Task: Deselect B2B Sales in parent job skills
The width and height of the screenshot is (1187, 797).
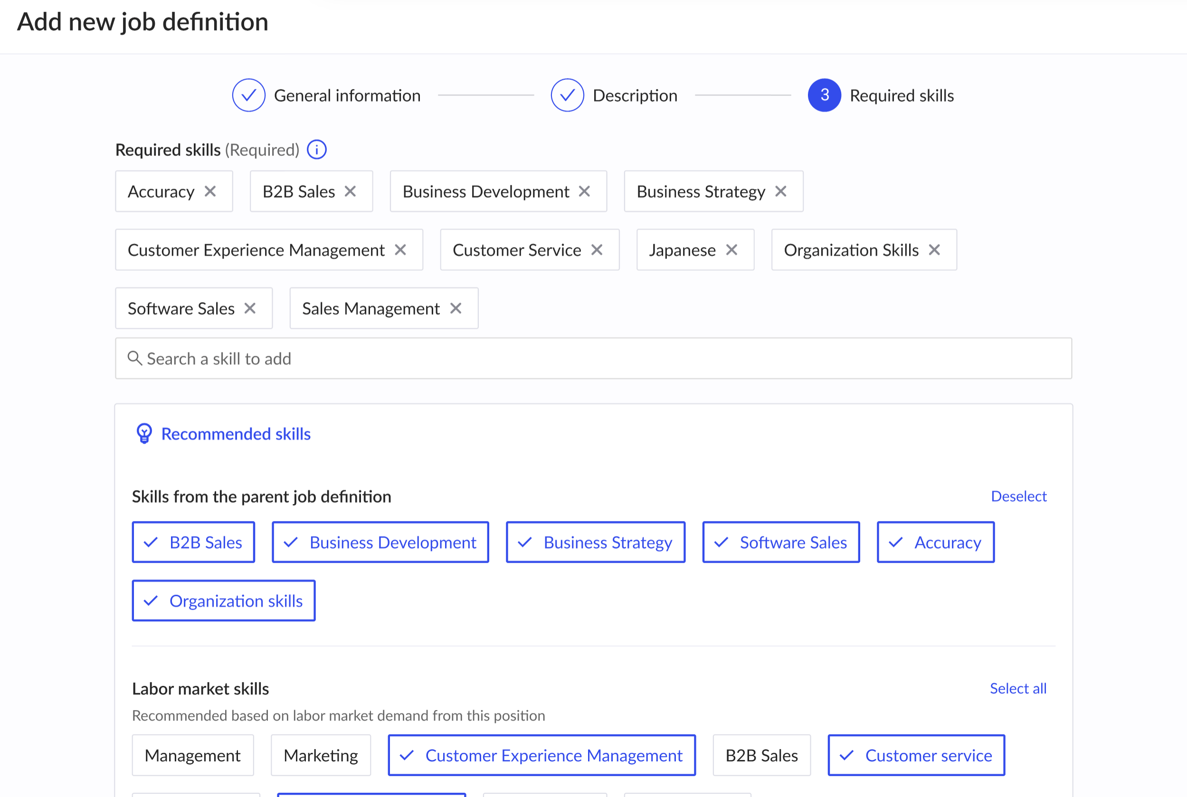Action: pyautogui.click(x=193, y=542)
